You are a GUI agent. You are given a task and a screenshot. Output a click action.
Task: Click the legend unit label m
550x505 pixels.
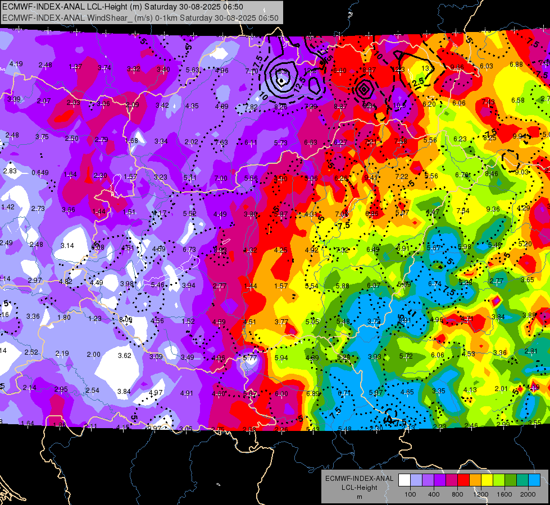[360, 497]
